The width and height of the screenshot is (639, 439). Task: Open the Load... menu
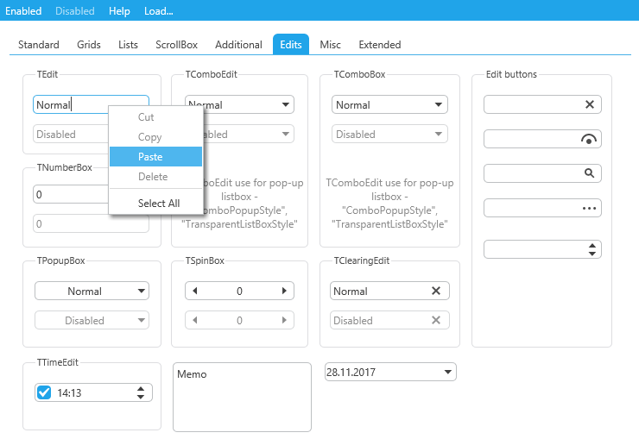coord(159,11)
